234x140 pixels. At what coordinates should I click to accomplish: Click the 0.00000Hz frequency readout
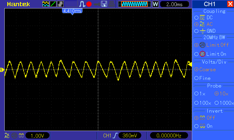tap(169, 136)
